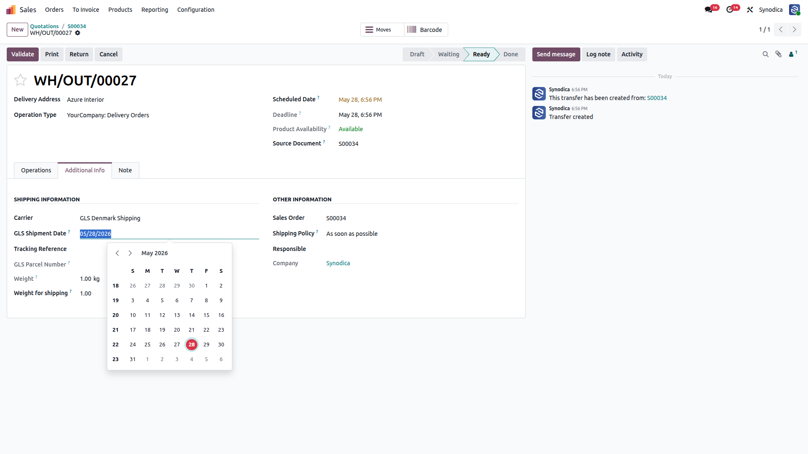Image resolution: width=808 pixels, height=454 pixels.
Task: Click the Ready status stage
Action: point(481,54)
